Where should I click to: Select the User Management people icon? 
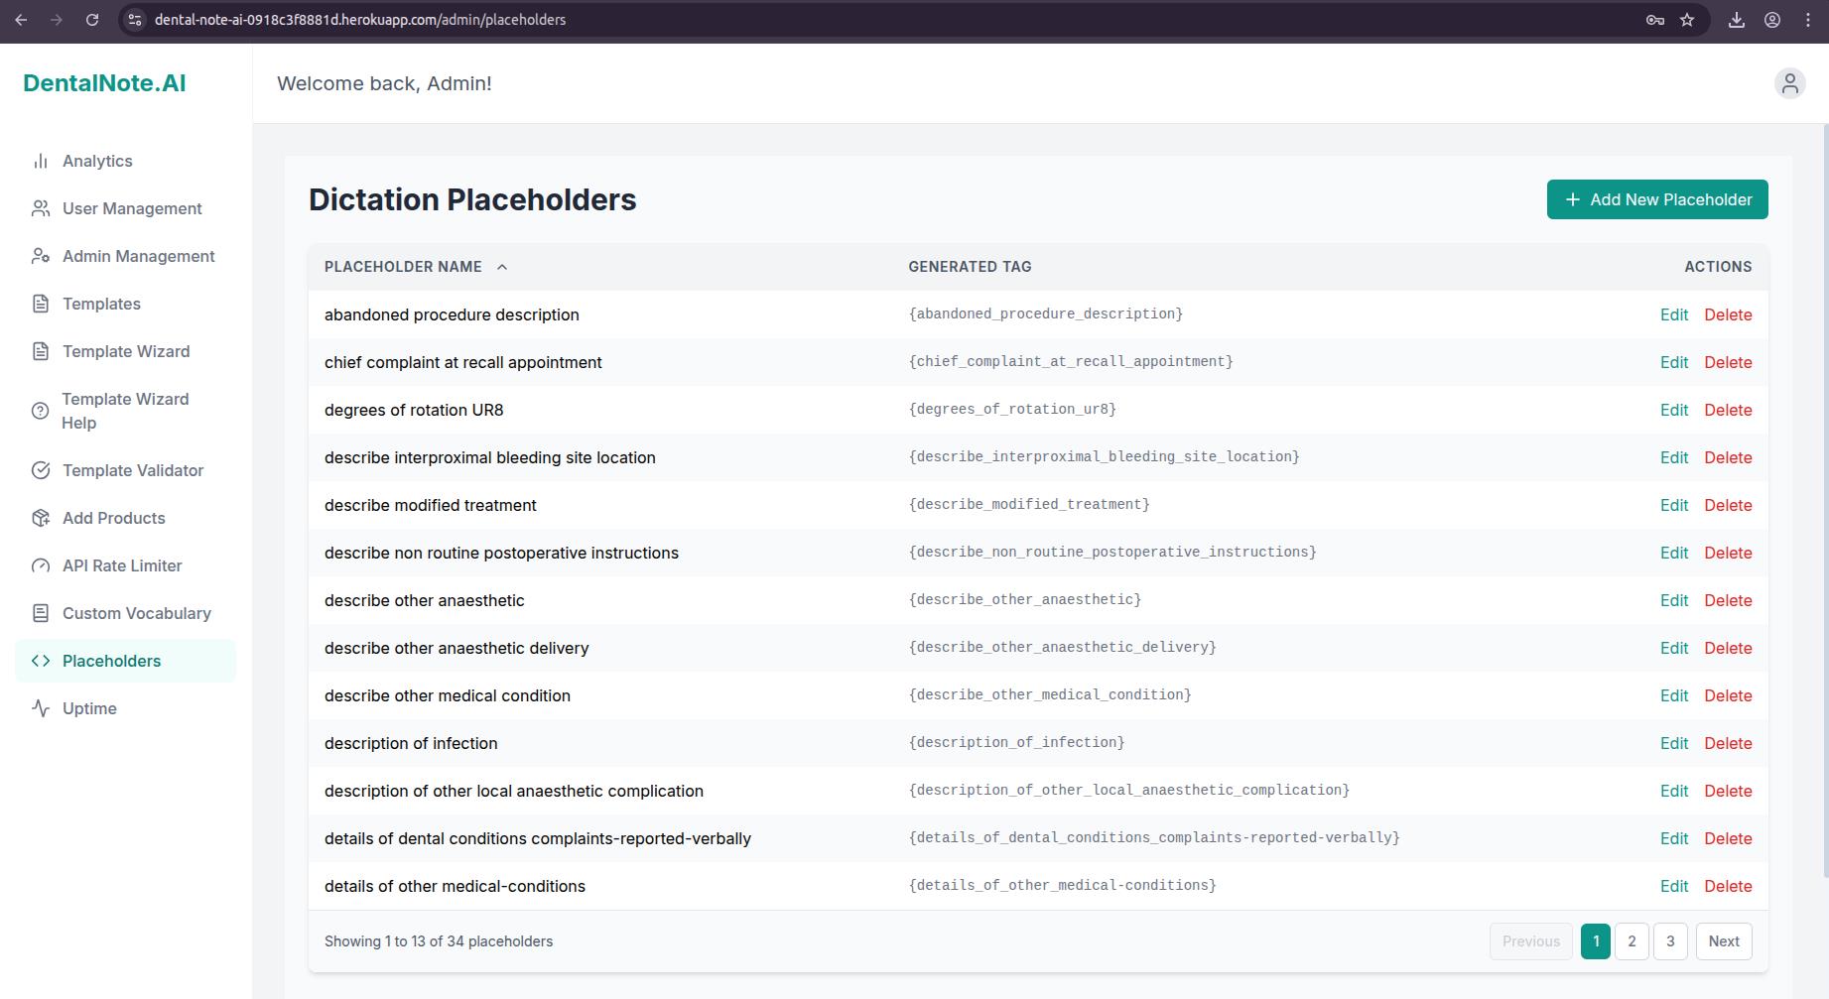[x=41, y=208]
